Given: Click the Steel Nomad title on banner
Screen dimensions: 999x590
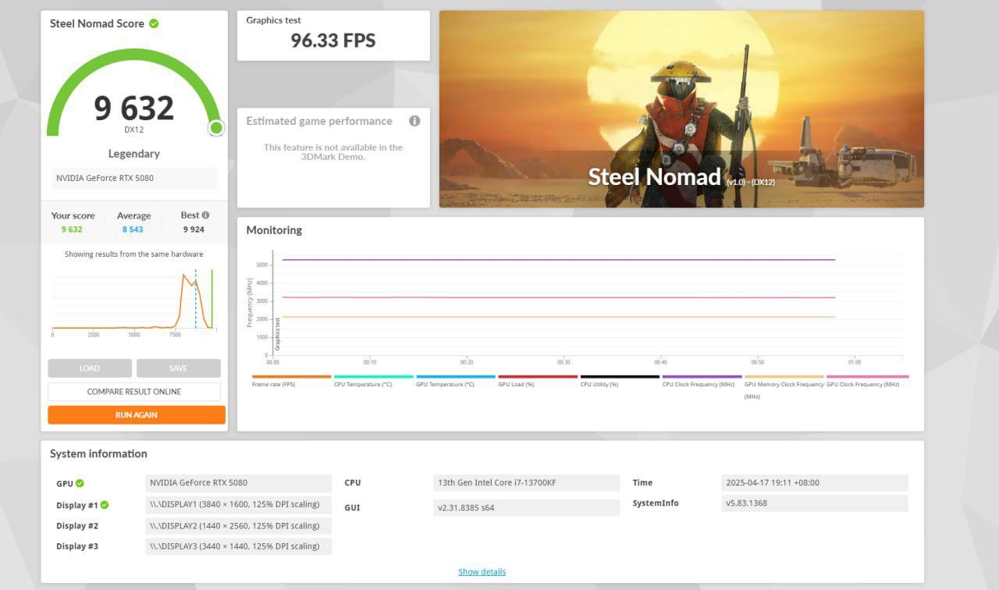Looking at the screenshot, I should point(654,176).
